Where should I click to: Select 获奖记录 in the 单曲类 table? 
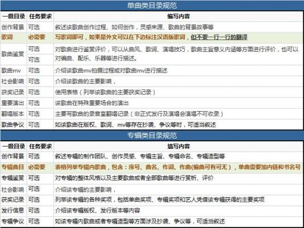pos(13,92)
